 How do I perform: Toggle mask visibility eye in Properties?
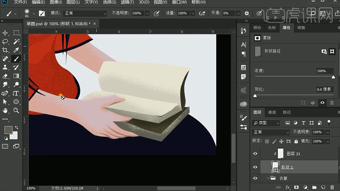click(x=322, y=103)
